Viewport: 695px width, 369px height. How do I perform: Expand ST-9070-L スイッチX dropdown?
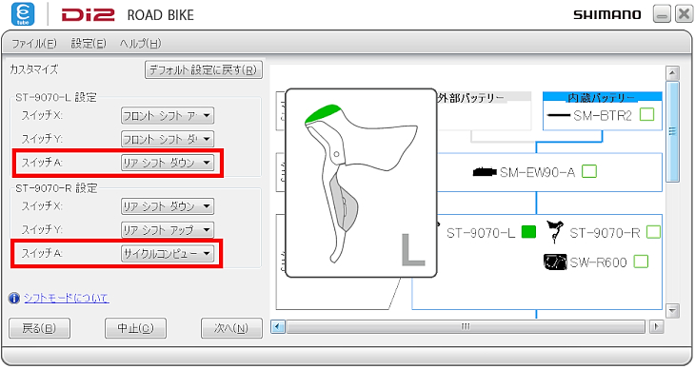click(x=168, y=116)
